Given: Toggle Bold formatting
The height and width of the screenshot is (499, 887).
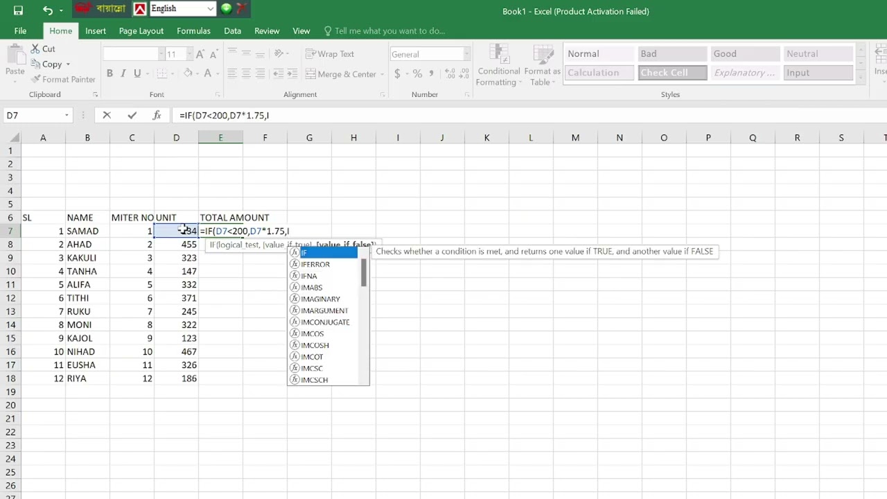Looking at the screenshot, I should 109,74.
